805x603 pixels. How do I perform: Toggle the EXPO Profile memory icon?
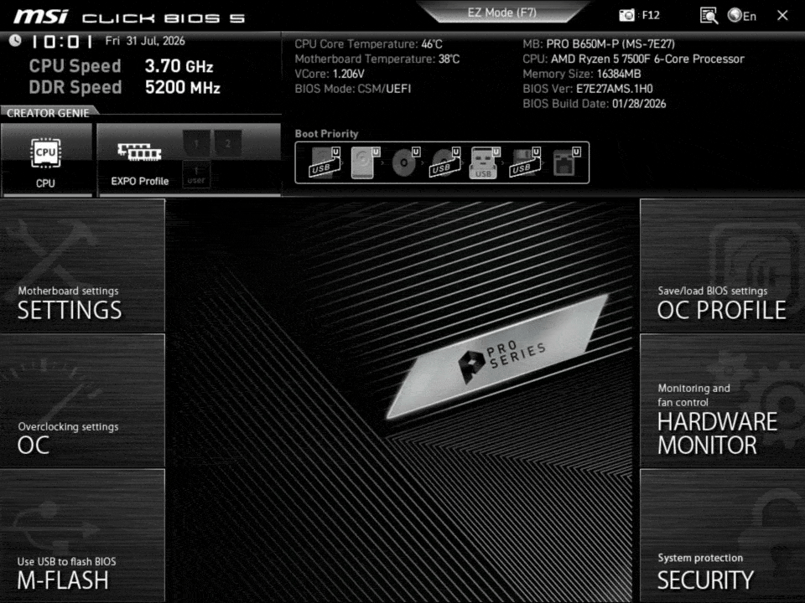coord(139,152)
